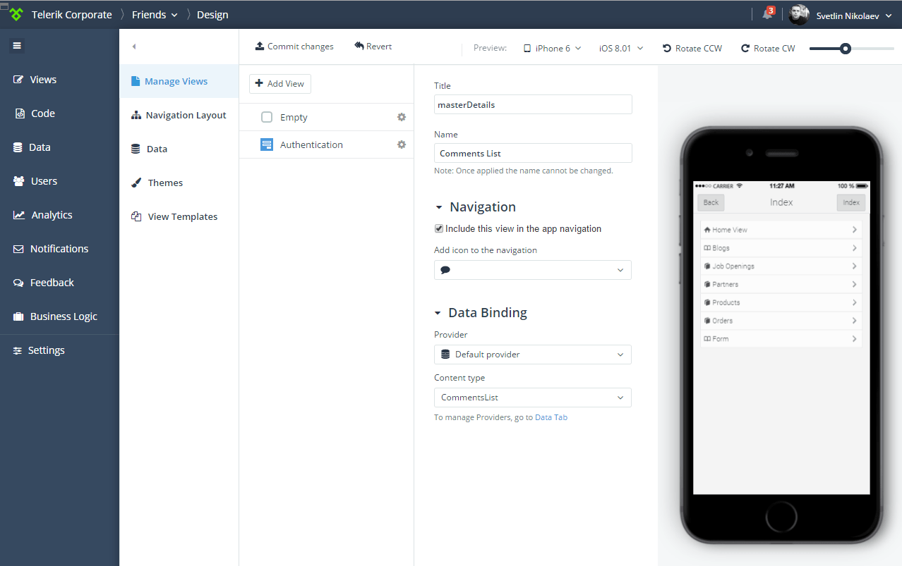Click Rotate CW in preview toolbar
The height and width of the screenshot is (566, 902).
coord(767,48)
